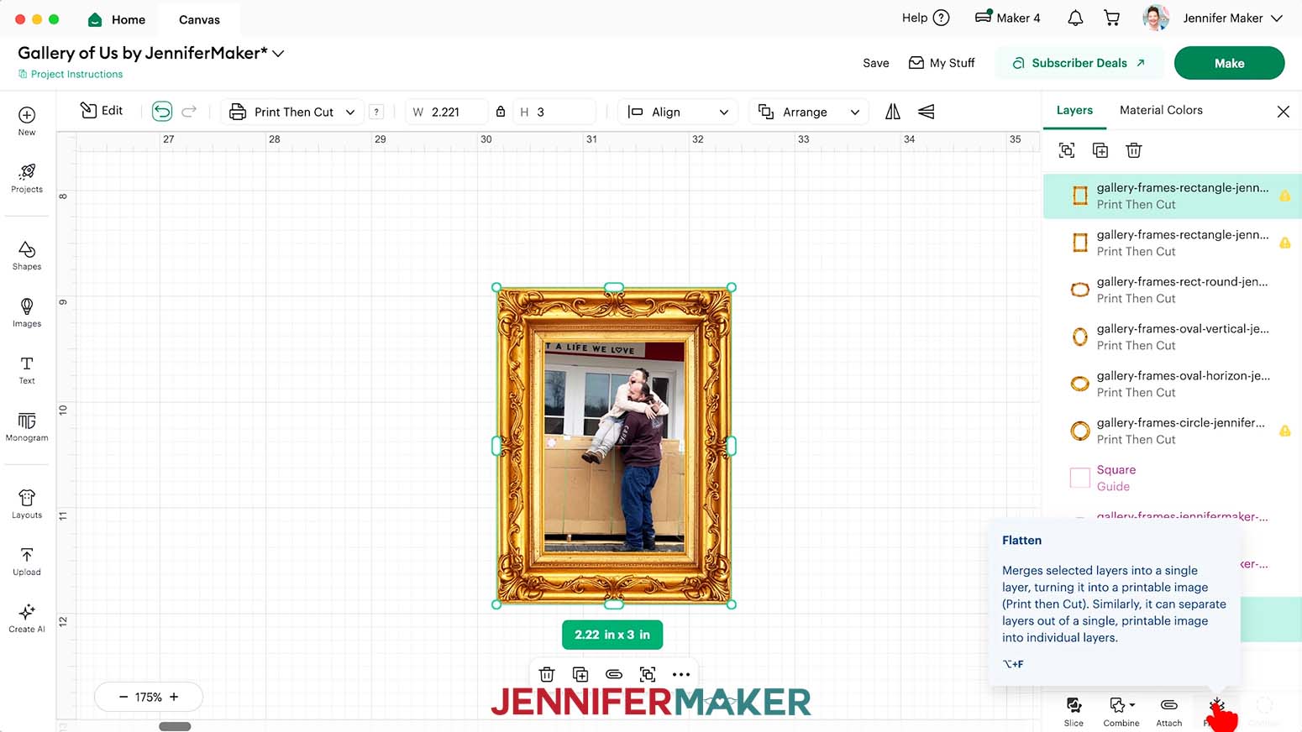The height and width of the screenshot is (732, 1302).
Task: Click the Undo arrow
Action: coord(162,111)
